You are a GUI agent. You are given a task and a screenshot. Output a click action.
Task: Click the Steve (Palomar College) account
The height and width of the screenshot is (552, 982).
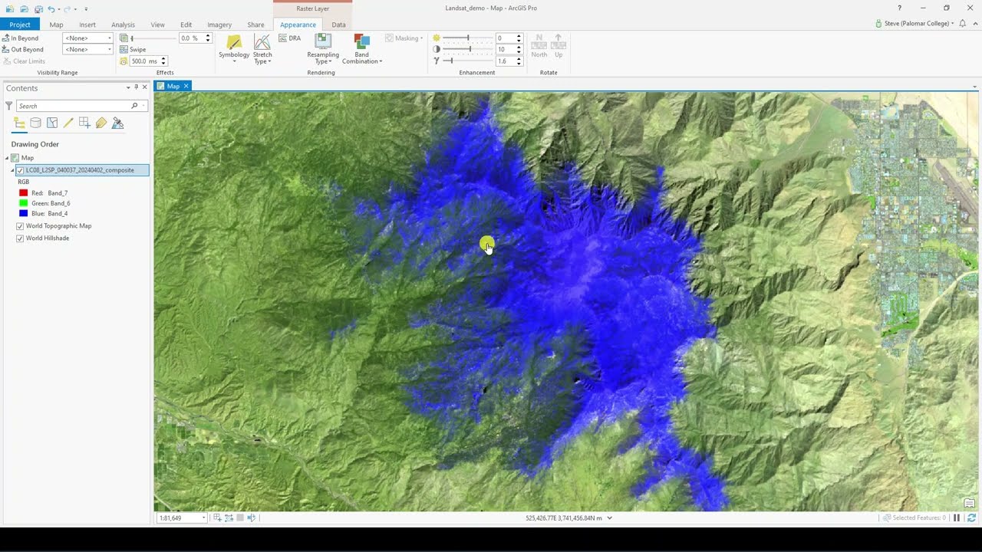pos(914,24)
